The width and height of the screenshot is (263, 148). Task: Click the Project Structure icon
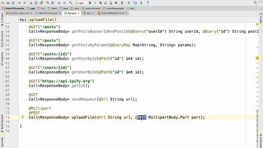click(x=135, y=3)
